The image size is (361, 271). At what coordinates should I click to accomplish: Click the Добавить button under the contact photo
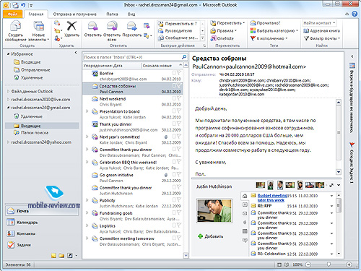211,236
